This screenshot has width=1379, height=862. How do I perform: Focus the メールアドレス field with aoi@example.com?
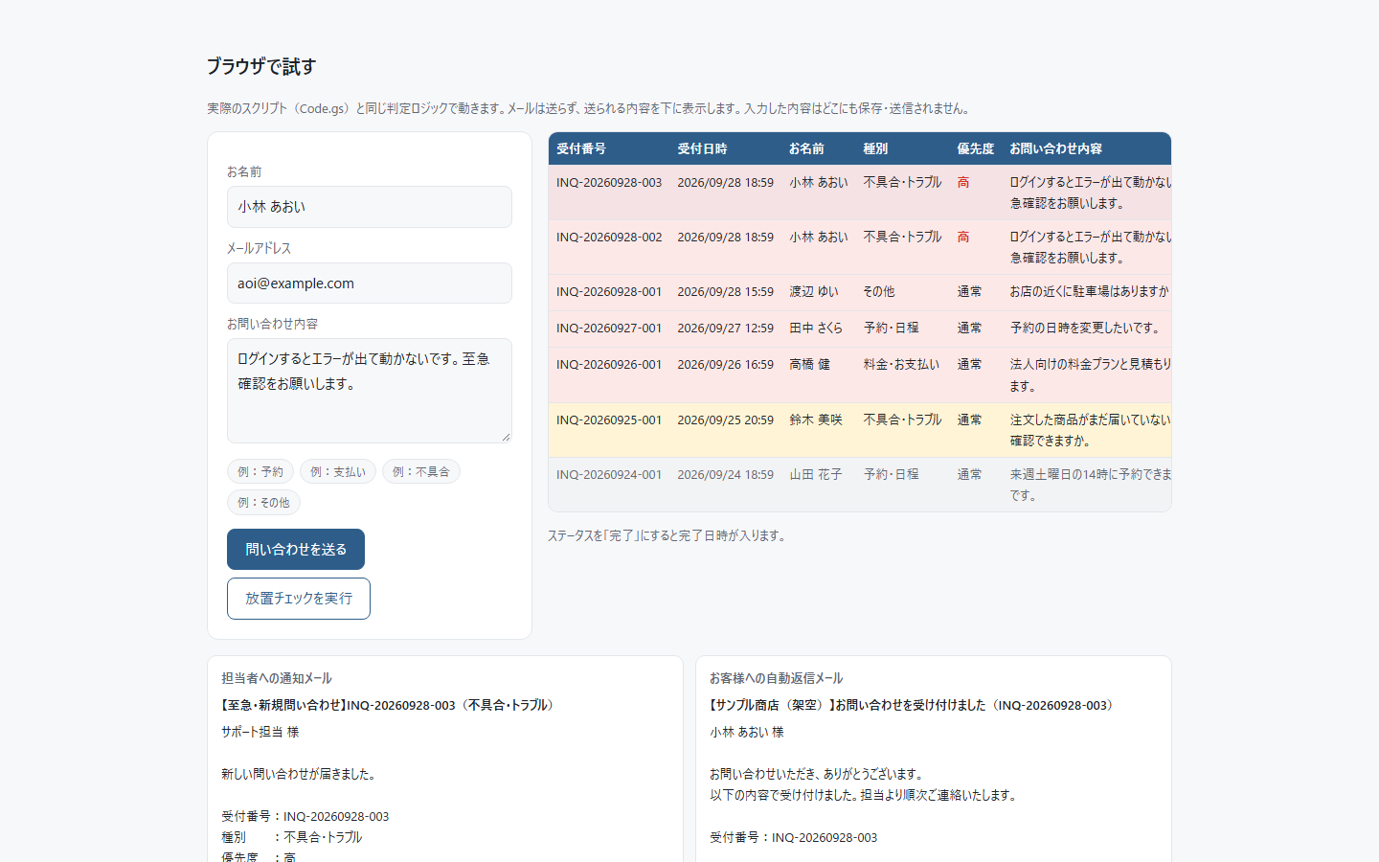[x=370, y=284]
